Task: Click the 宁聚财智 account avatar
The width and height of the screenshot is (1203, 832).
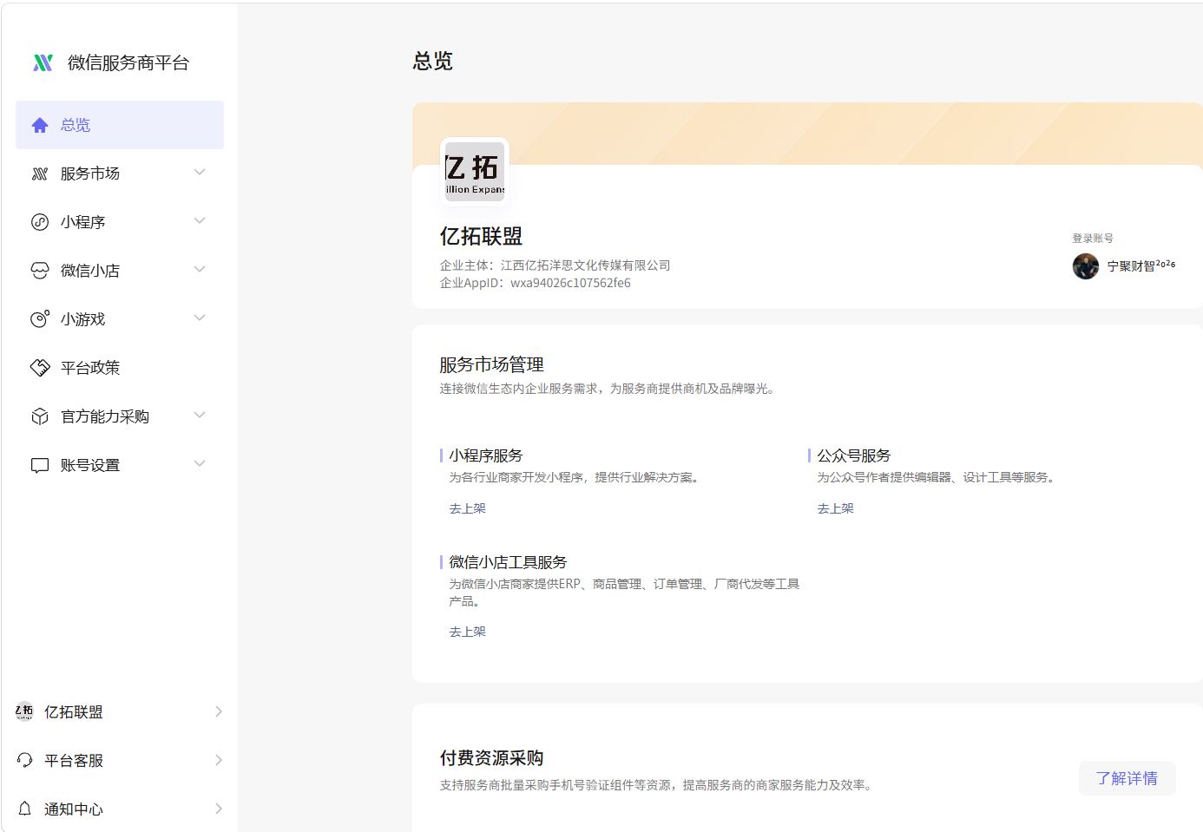Action: click(x=1086, y=266)
